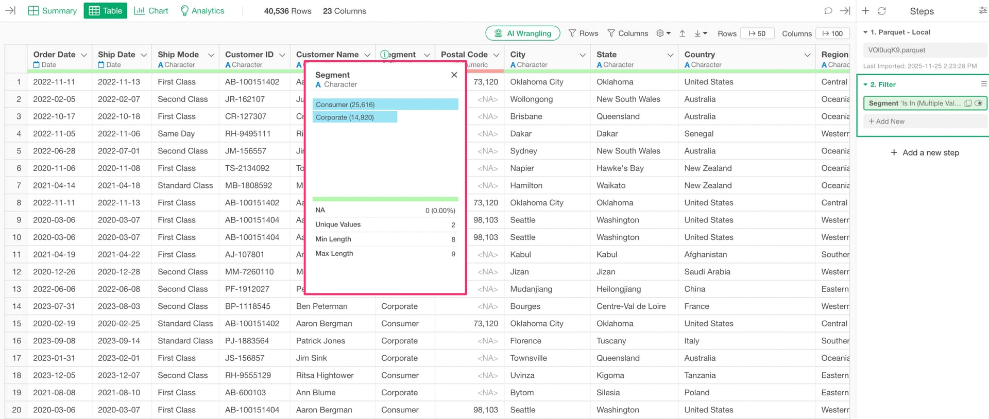This screenshot has height=419, width=989.
Task: Add a step with the plus icon
Action: [x=866, y=11]
